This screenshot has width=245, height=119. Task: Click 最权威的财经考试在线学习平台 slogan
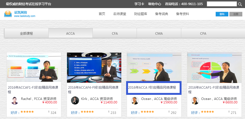29,4
